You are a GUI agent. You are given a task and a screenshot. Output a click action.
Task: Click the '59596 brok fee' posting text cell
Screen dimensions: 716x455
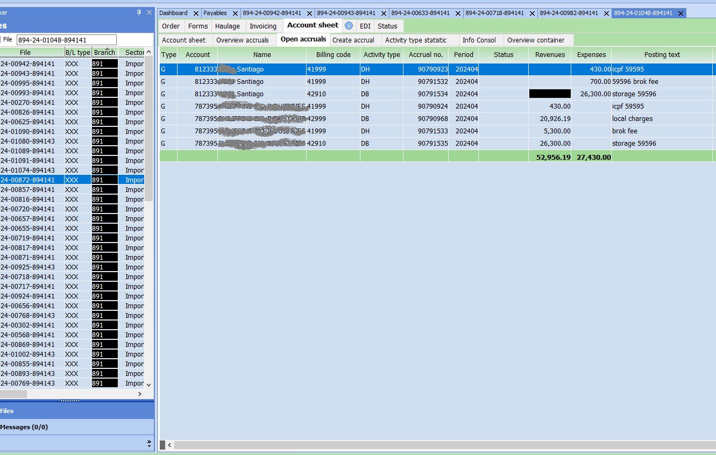[x=662, y=82]
